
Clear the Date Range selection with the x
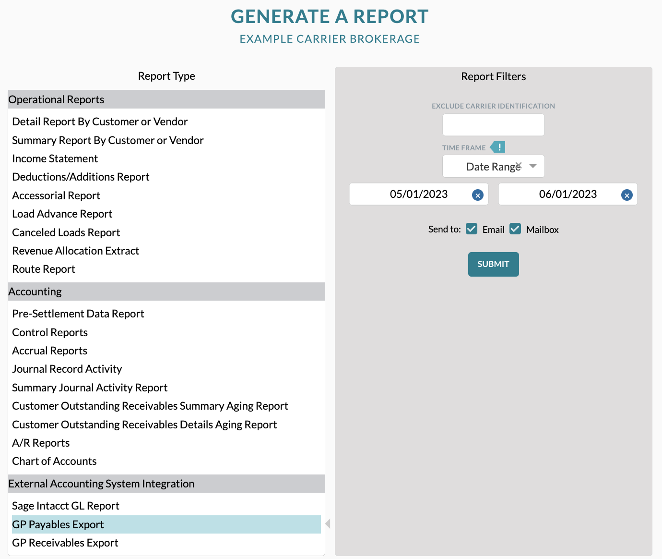click(x=519, y=165)
